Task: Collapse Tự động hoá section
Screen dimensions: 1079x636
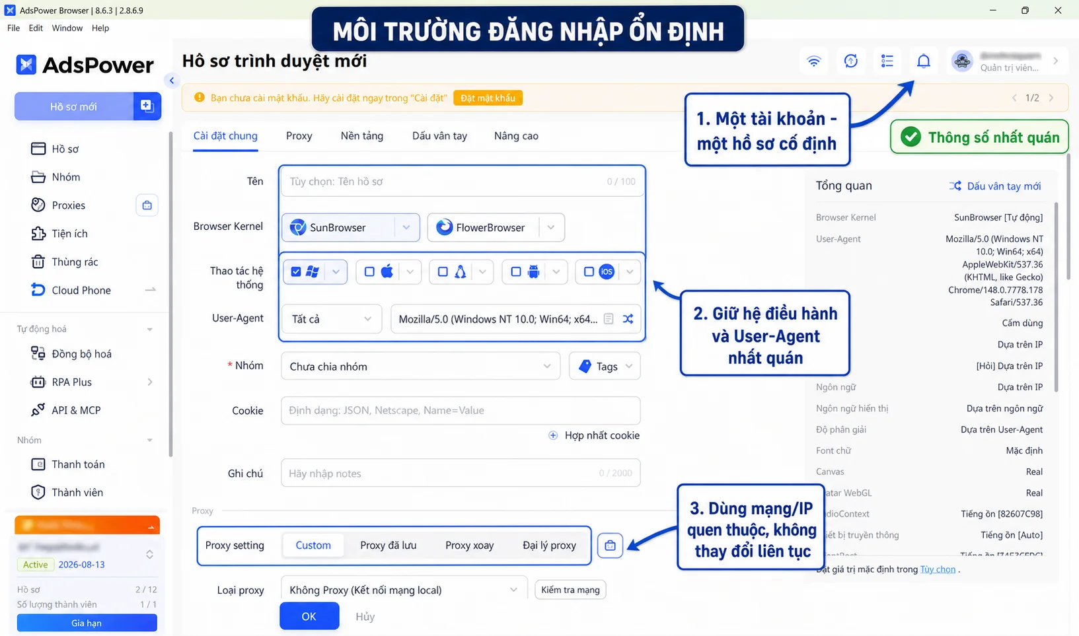Action: click(149, 329)
